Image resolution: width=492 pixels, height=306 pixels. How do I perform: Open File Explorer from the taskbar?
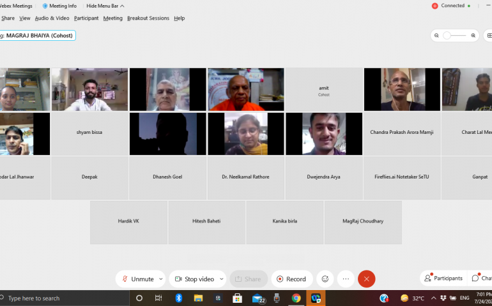[198, 298]
